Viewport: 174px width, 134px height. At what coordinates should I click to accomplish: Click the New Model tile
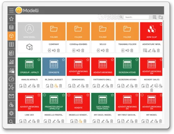tap(29, 31)
